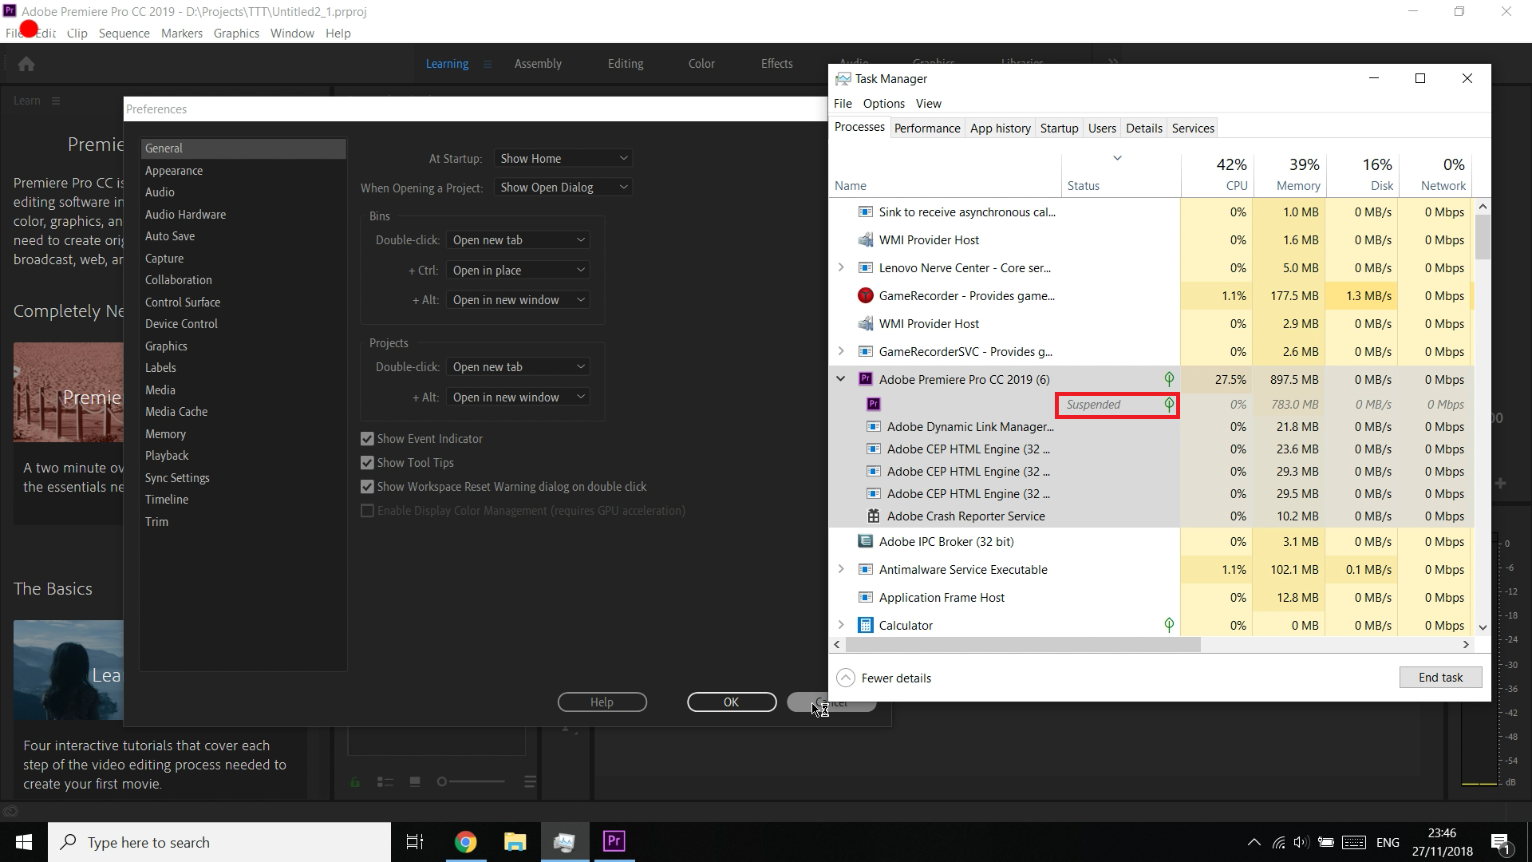Switch to Performance tab in Task Manager
This screenshot has width=1532, height=862.
927,128
